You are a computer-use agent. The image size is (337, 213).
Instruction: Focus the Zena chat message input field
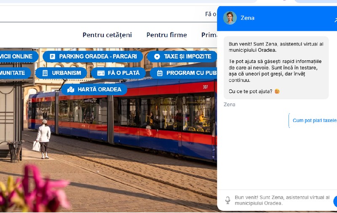(x=282, y=200)
